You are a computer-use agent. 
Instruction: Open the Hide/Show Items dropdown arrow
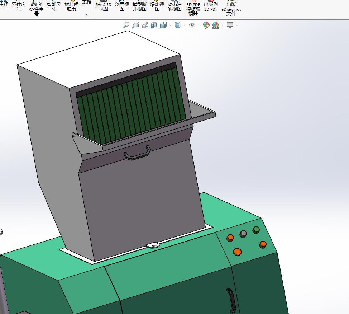(x=199, y=25)
